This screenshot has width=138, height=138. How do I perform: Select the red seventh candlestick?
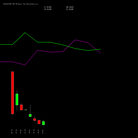coord(39,122)
